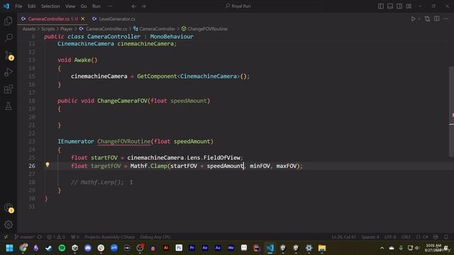Click the ChangeFOVRoutine method name on line 23
Image resolution: width=454 pixels, height=255 pixels.
pos(123,142)
